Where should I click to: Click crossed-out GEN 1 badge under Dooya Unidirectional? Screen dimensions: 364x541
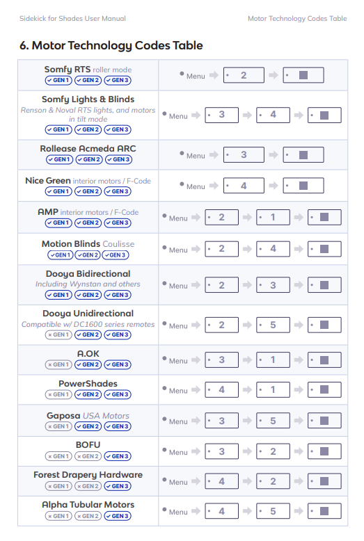point(58,334)
